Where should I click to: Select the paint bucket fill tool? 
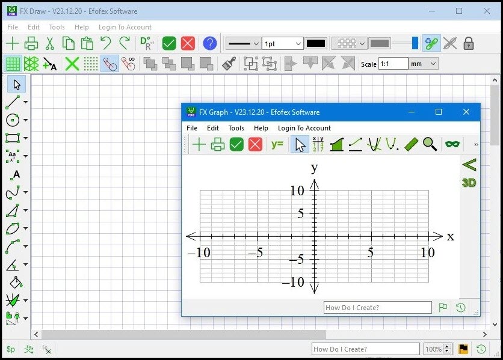pyautogui.click(x=16, y=282)
